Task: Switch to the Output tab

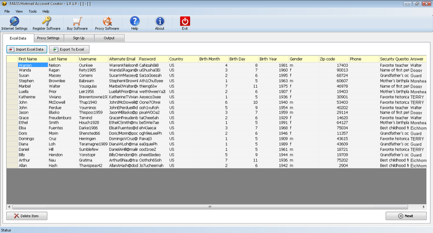Action: pos(109,38)
